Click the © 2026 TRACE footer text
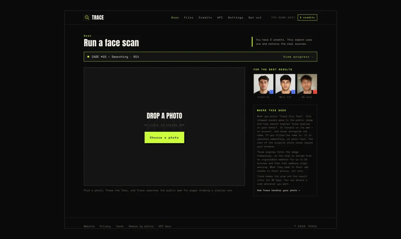Image resolution: width=401 pixels, height=239 pixels. point(305,226)
